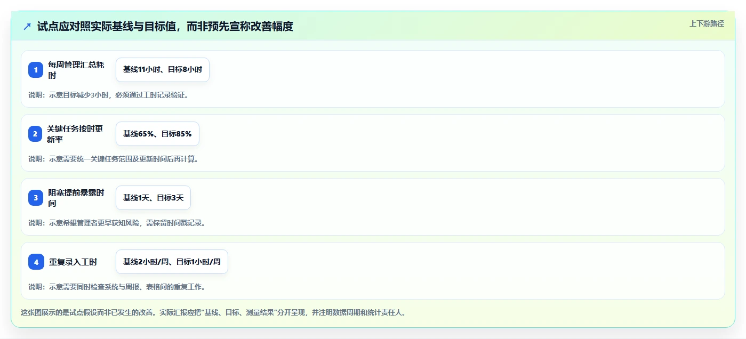Image resolution: width=746 pixels, height=339 pixels.
Task: Click the 基线65%、目标85% chip
Action: point(157,134)
